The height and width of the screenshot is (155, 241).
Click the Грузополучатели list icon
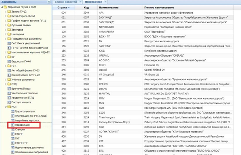point(13,111)
